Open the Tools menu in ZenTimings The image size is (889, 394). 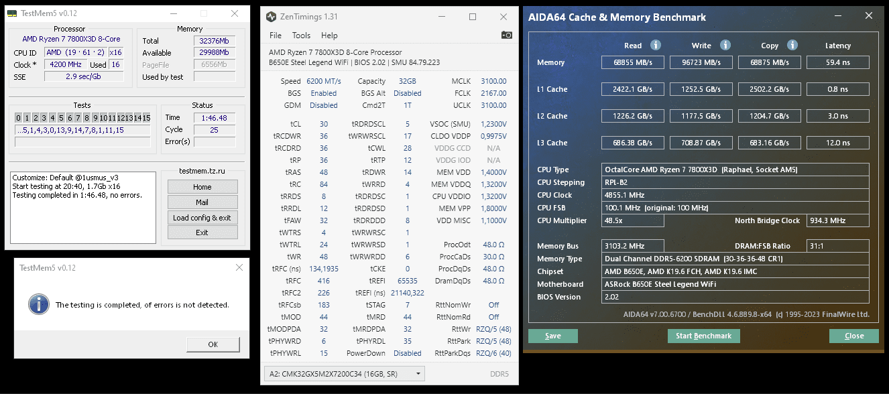coord(301,36)
